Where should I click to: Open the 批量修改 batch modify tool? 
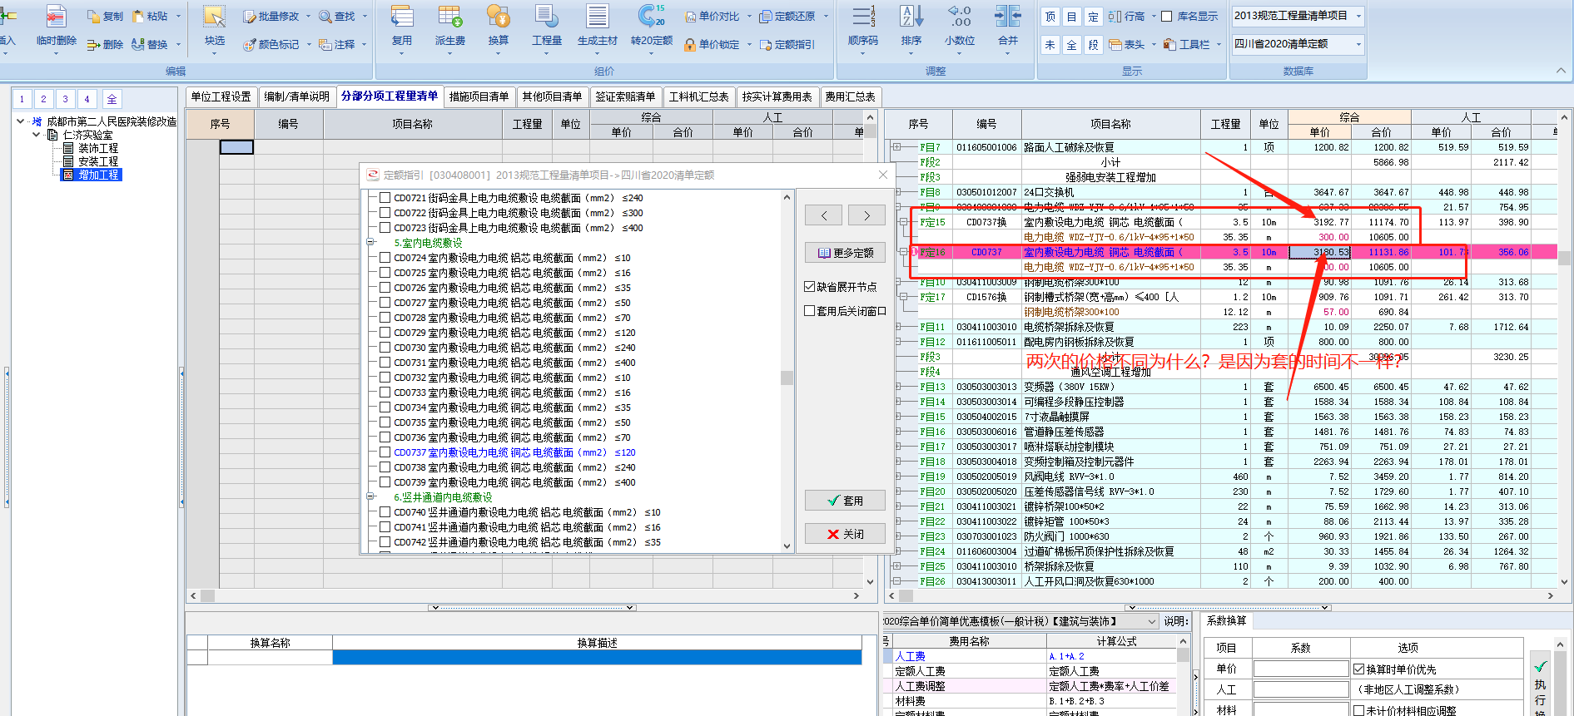tap(271, 16)
